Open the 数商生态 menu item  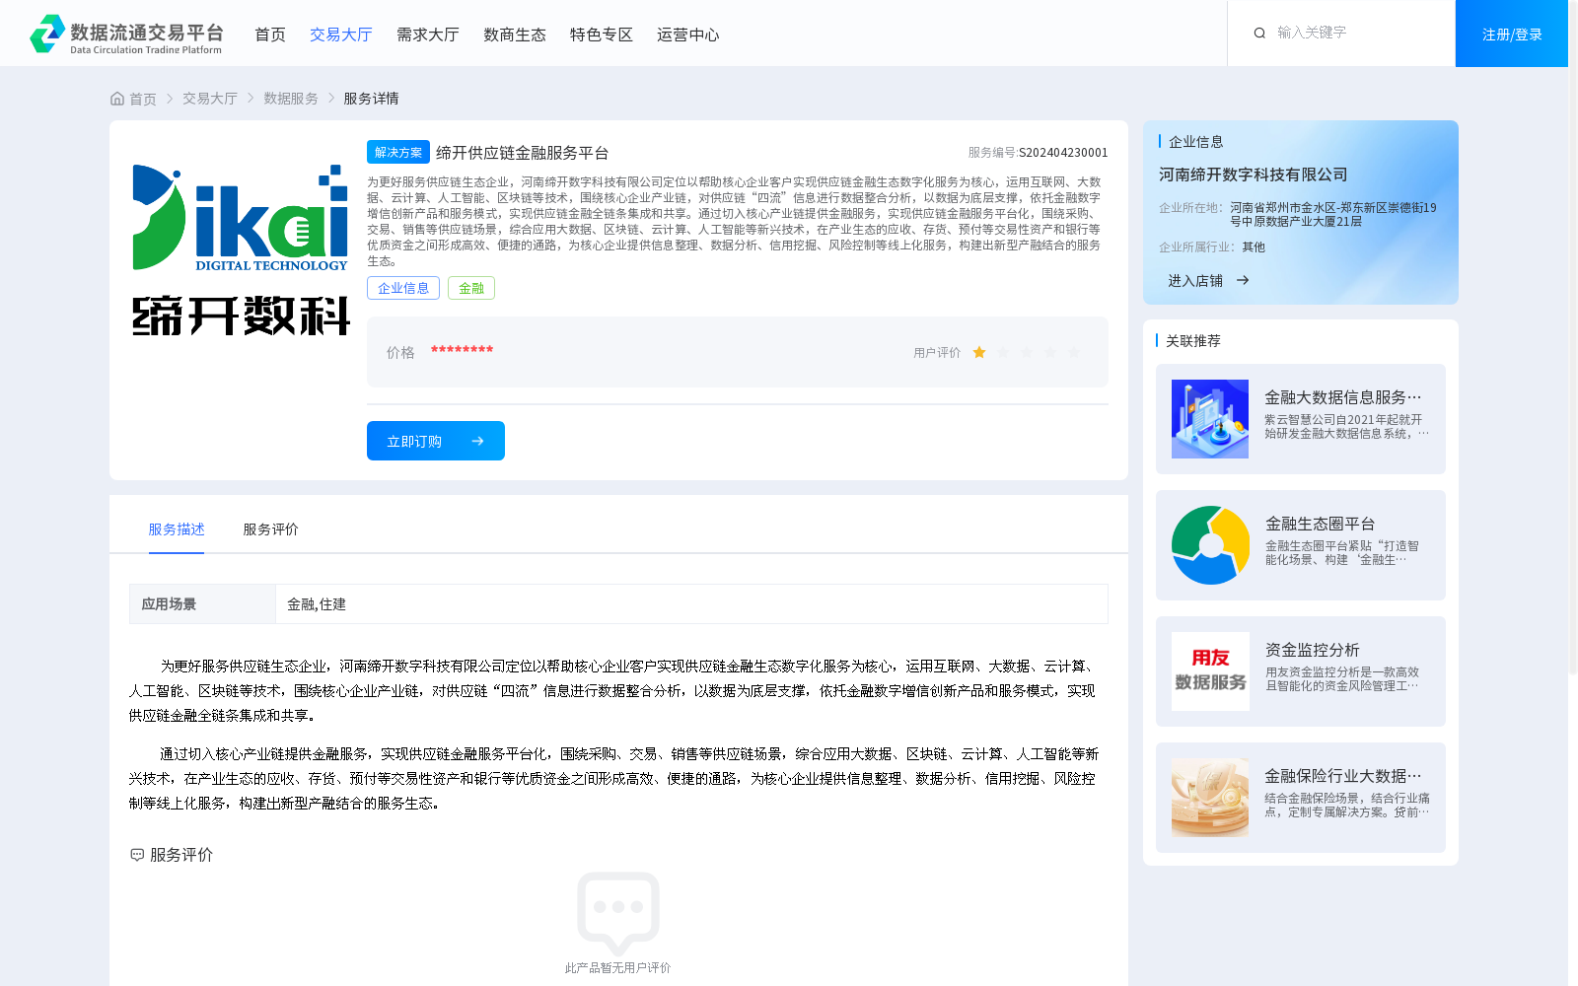(515, 35)
